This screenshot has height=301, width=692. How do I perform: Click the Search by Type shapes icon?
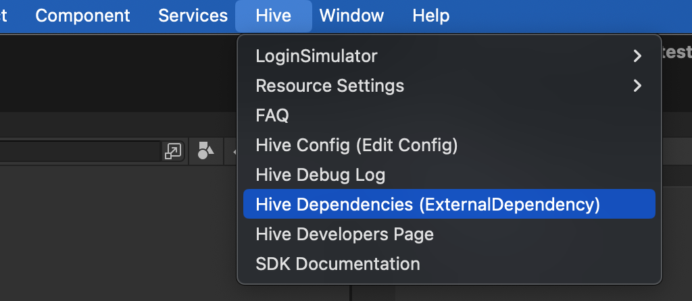205,151
